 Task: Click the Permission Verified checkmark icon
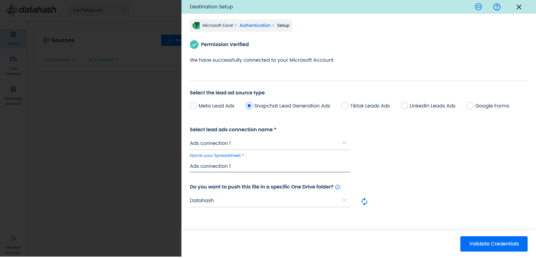(x=194, y=44)
